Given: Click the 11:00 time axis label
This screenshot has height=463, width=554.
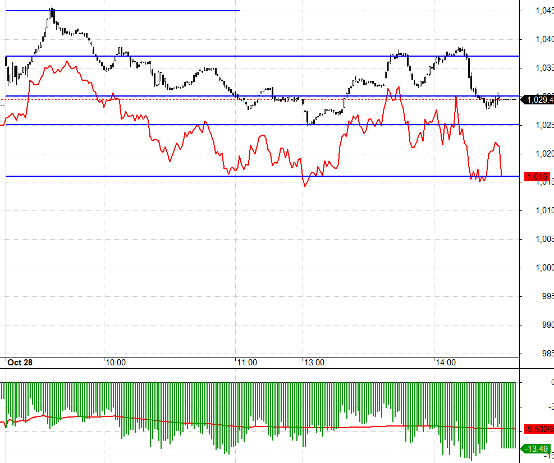Looking at the screenshot, I should [247, 363].
